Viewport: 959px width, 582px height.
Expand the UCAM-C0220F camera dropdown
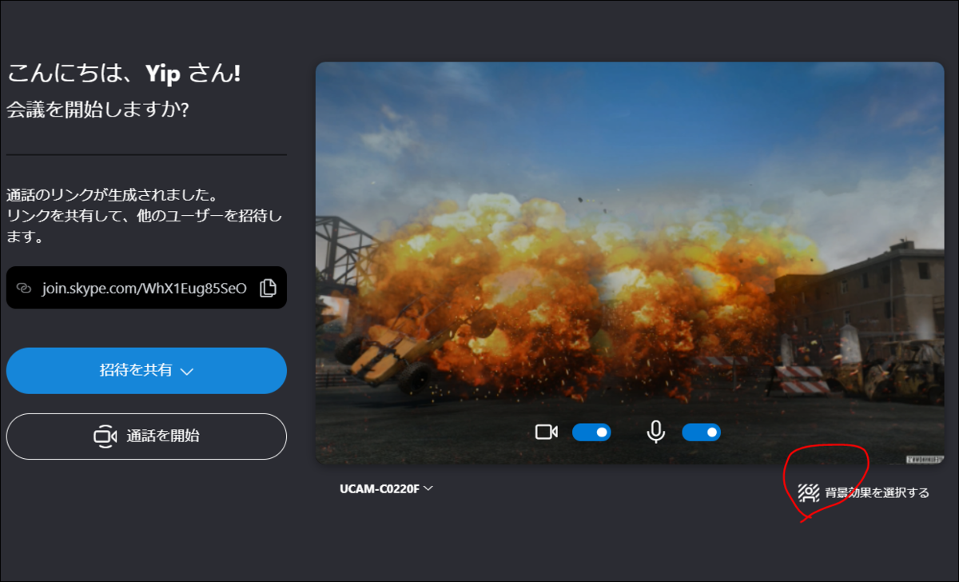pyautogui.click(x=387, y=488)
